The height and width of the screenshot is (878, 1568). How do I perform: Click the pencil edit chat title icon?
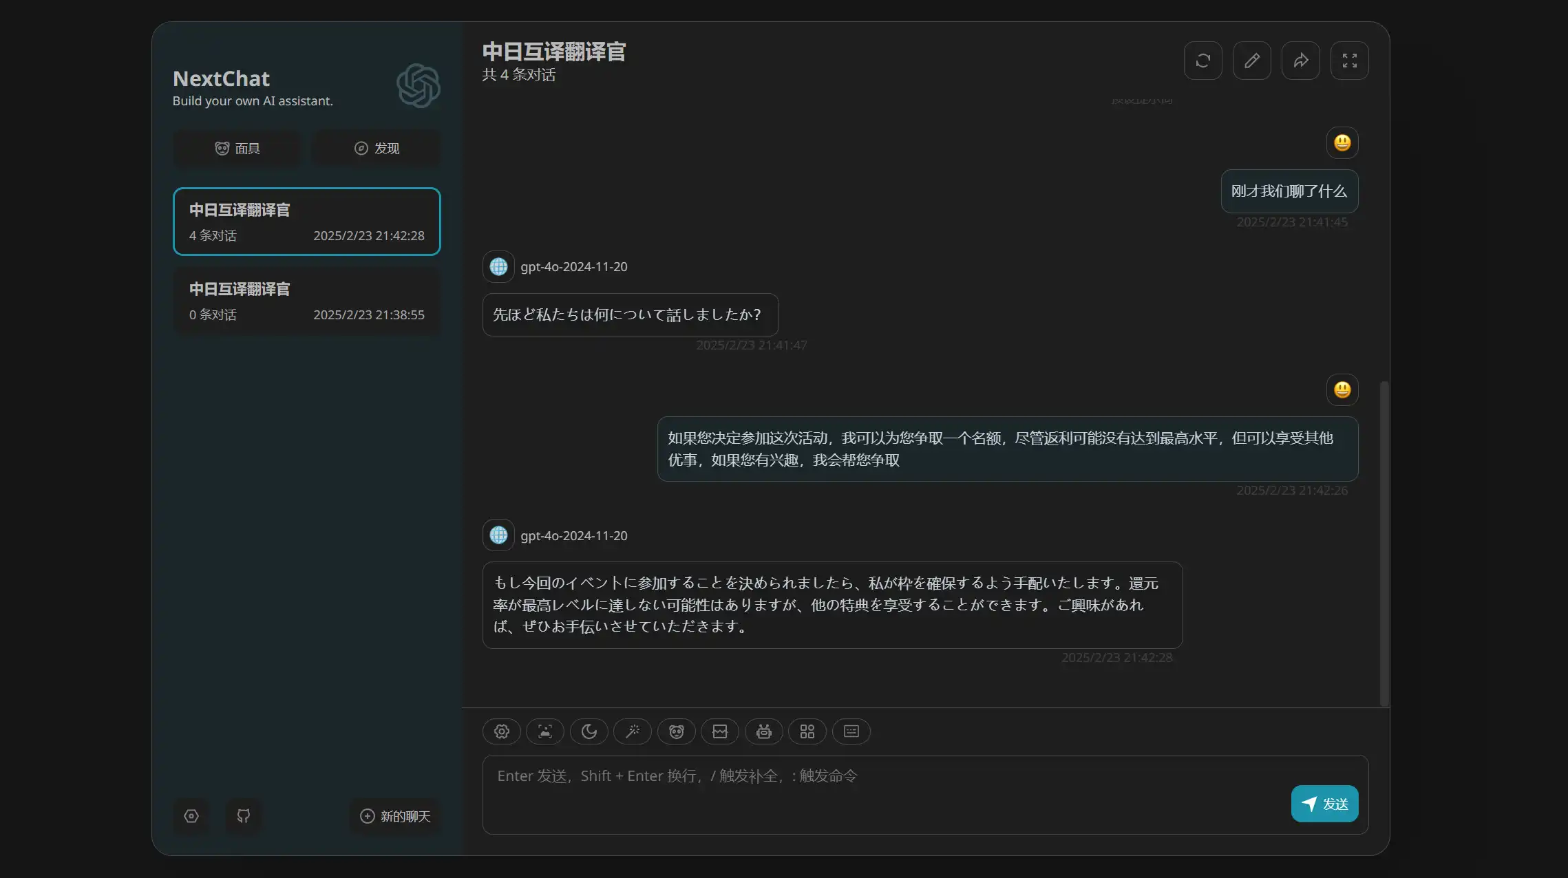coord(1251,61)
